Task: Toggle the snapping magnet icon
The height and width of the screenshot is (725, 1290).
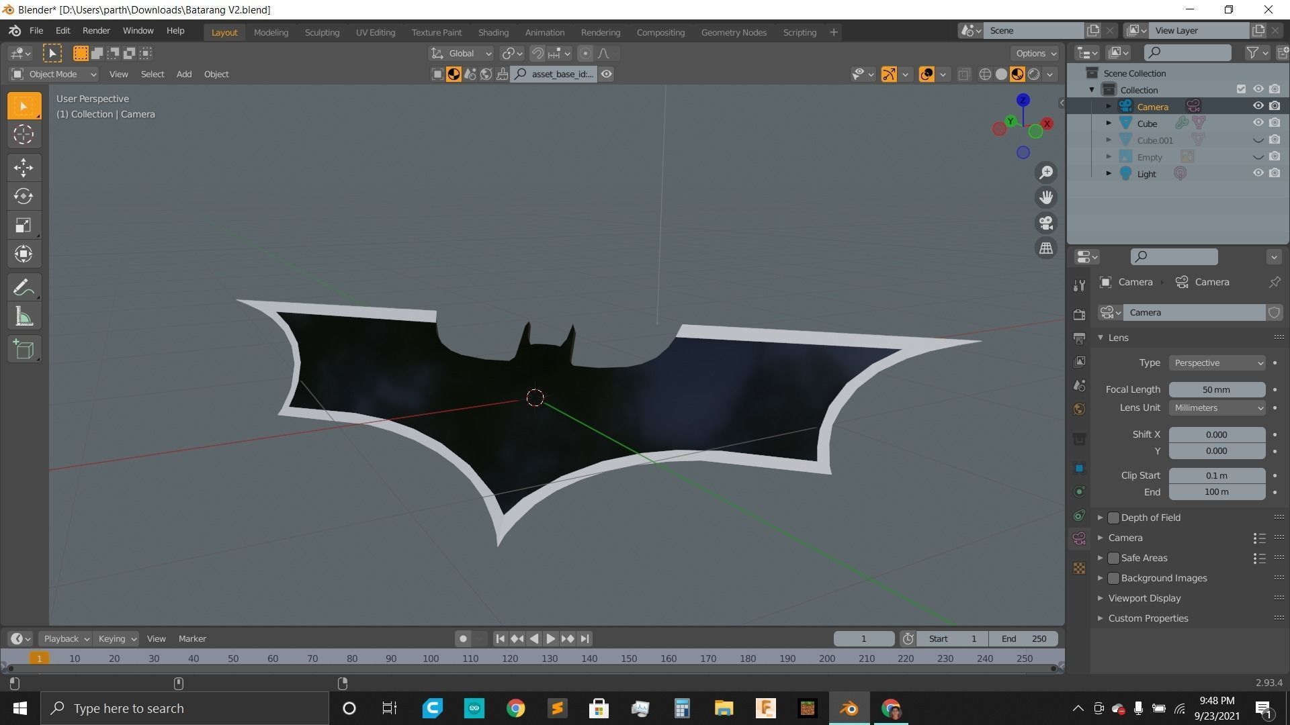Action: pyautogui.click(x=537, y=54)
